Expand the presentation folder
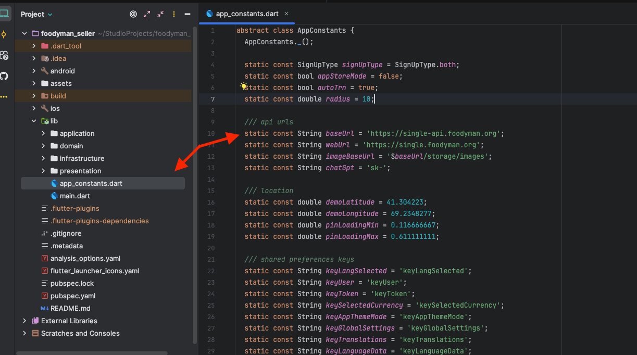This screenshot has width=637, height=355. point(43,171)
